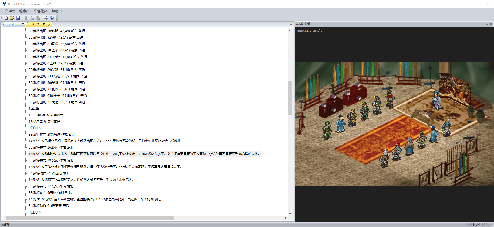Click the horizontal scrollbar right arrow
Screen dimensions: 494x227
(286, 218)
